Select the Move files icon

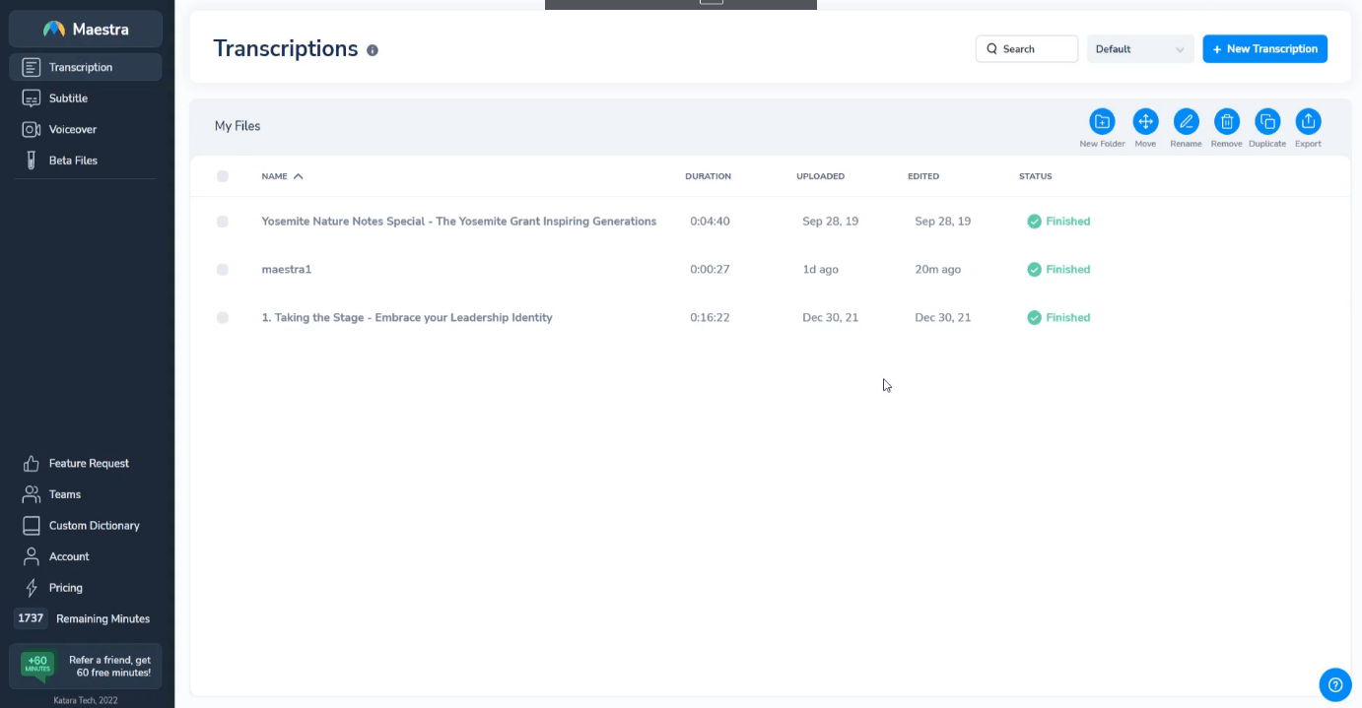point(1145,122)
